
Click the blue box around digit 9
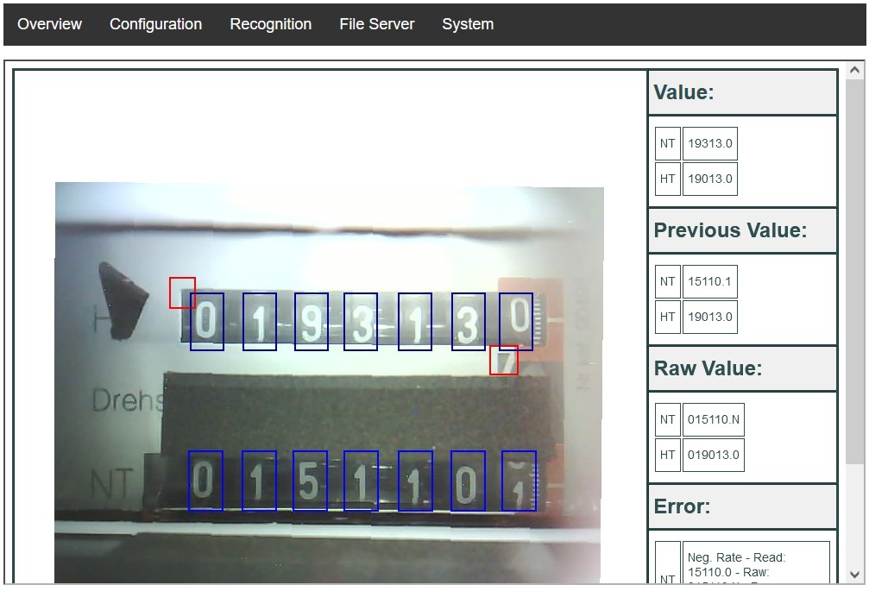tap(311, 322)
